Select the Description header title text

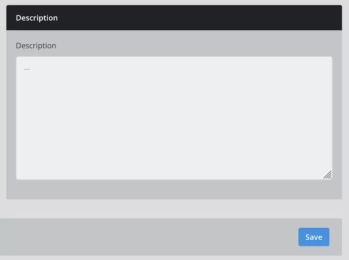tap(37, 18)
